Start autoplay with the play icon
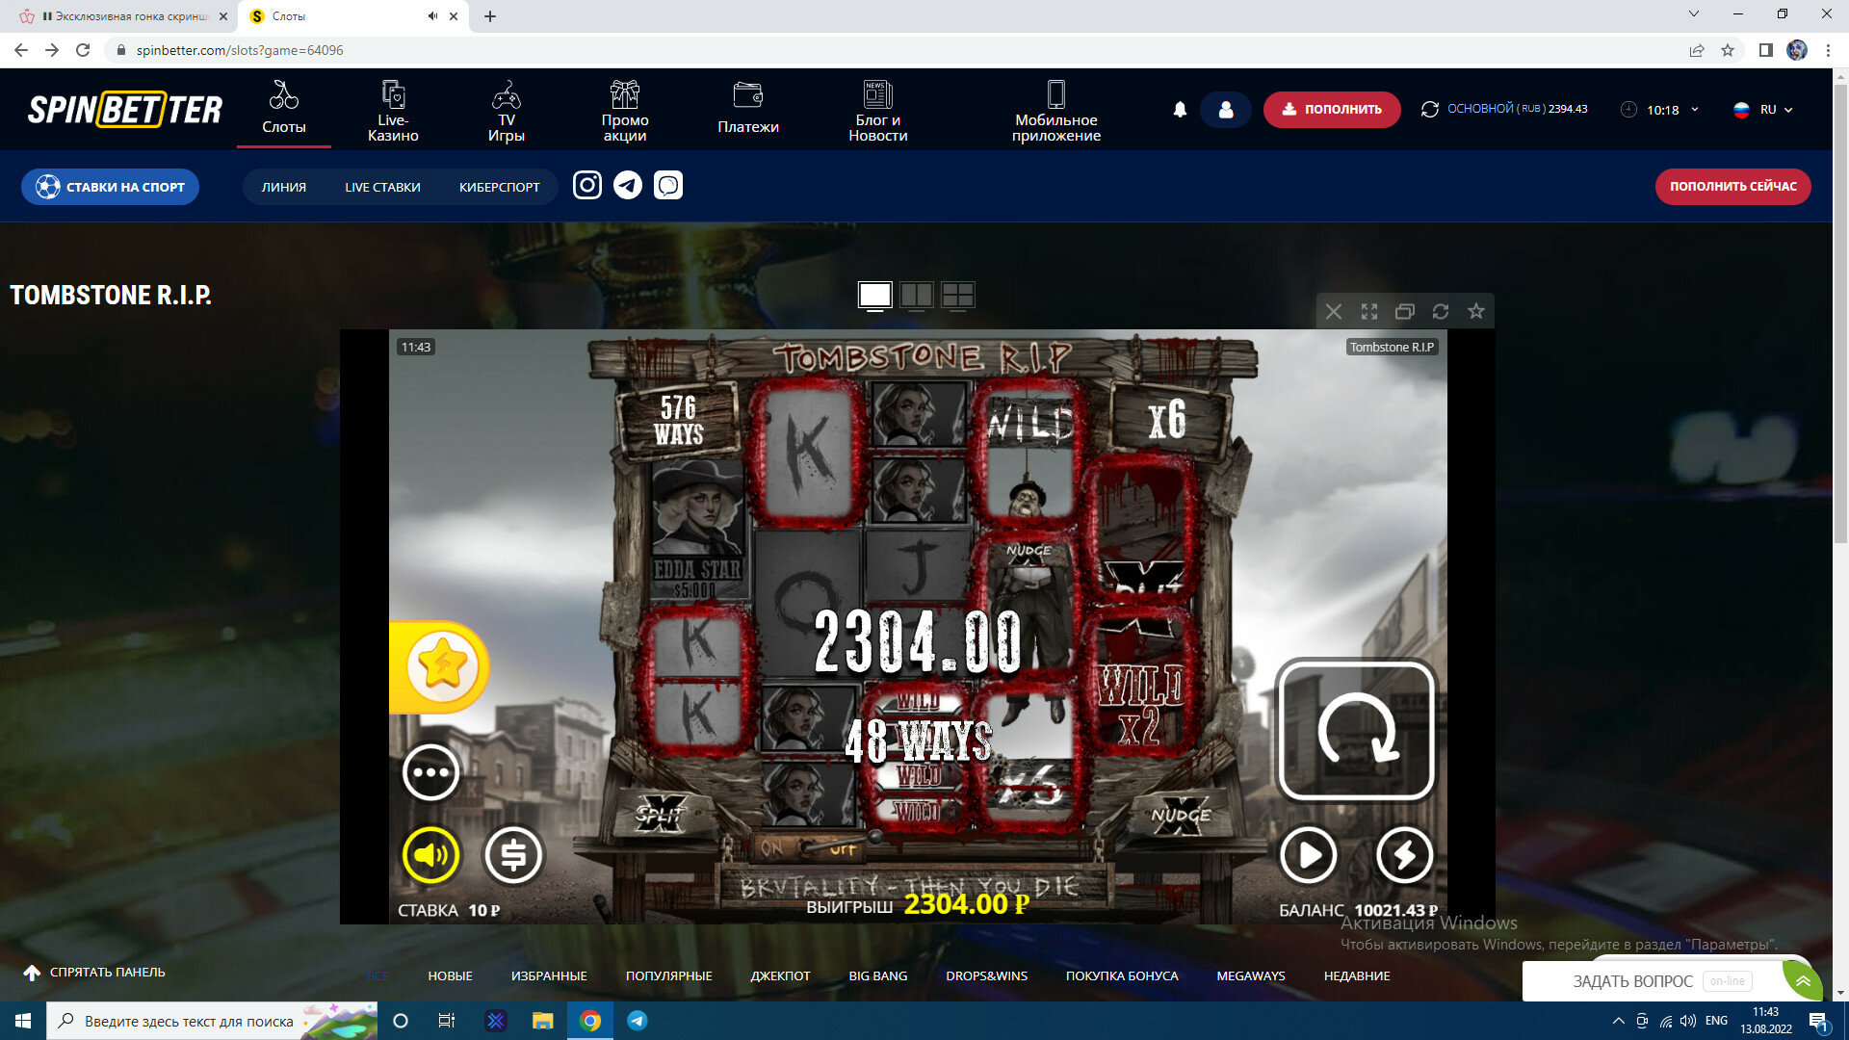Screen dimensions: 1849x1040 tap(1308, 854)
